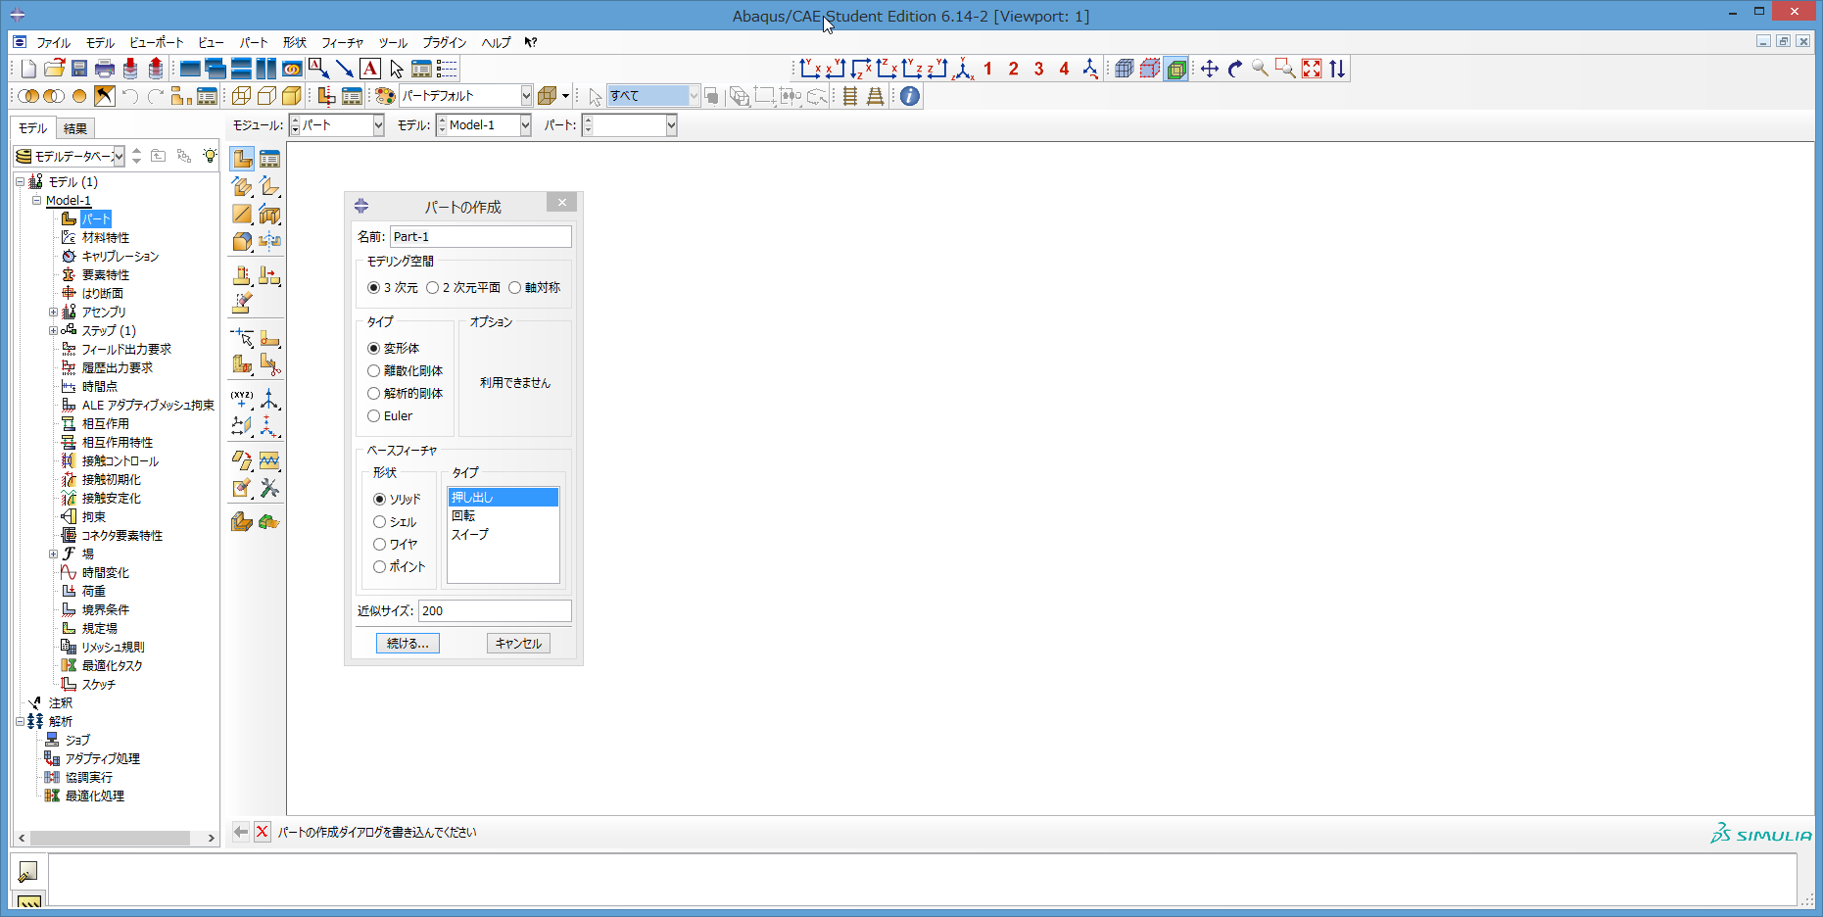Click the New model database icon
This screenshot has height=917, width=1823.
(28, 69)
